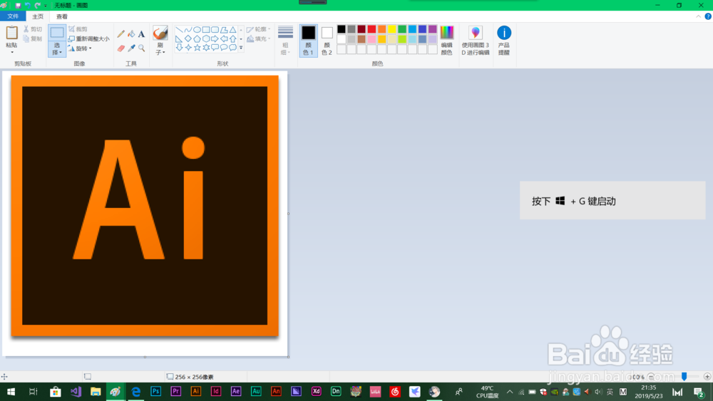Click the zoom in plus button
Viewport: 713px width, 401px height.
707,377
